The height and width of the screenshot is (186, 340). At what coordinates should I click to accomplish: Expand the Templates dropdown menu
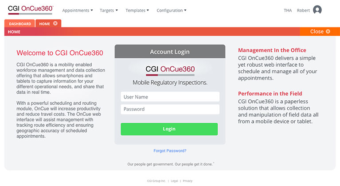click(137, 10)
